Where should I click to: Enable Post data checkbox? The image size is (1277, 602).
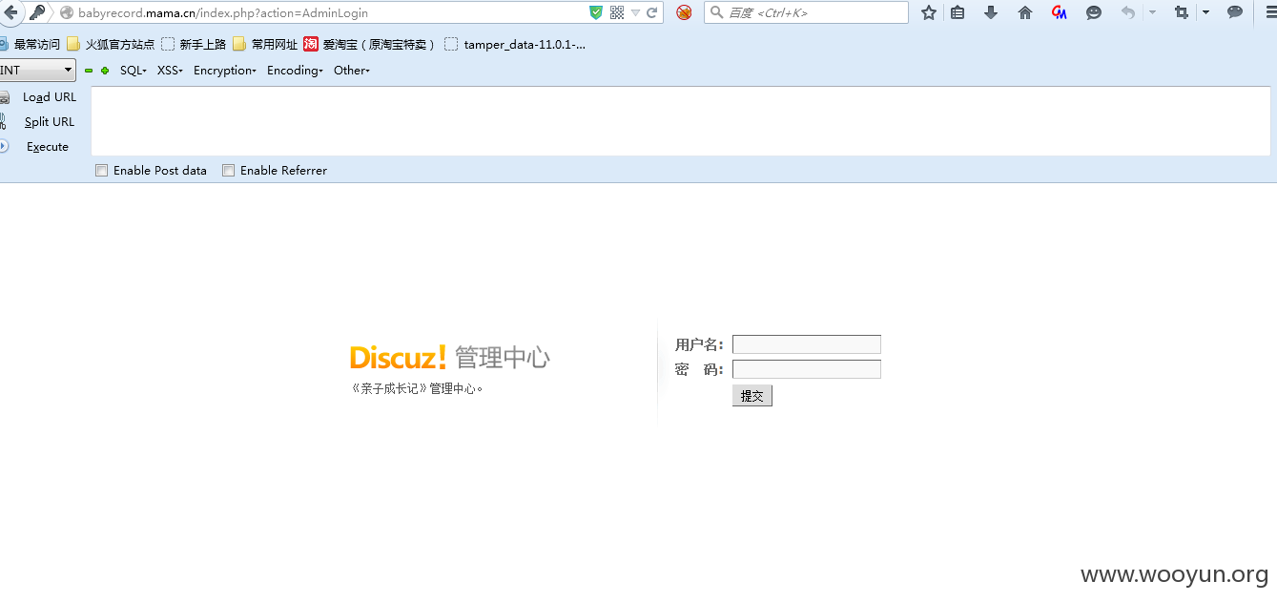click(x=102, y=171)
